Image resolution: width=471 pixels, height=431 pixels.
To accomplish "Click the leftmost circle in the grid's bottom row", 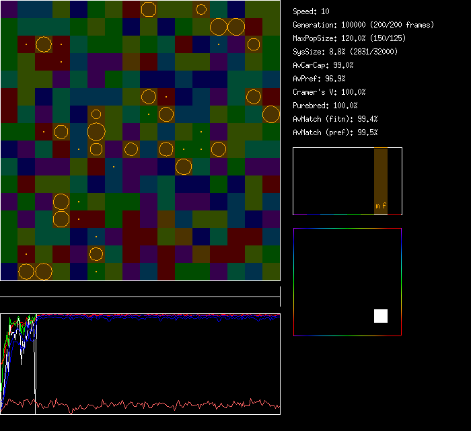I will [26, 272].
